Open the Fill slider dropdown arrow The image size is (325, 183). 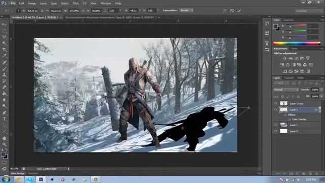(321, 97)
